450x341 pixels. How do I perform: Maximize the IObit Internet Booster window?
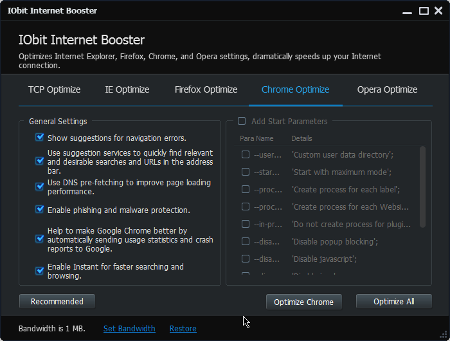coord(424,11)
